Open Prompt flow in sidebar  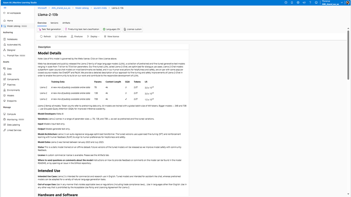point(14,55)
